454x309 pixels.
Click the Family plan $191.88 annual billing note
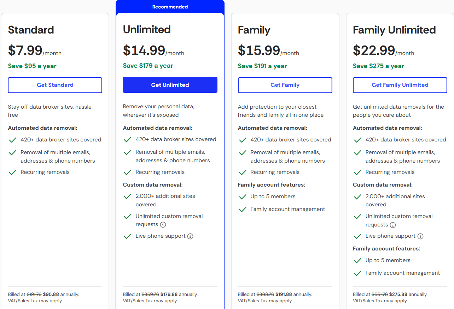pos(275,295)
